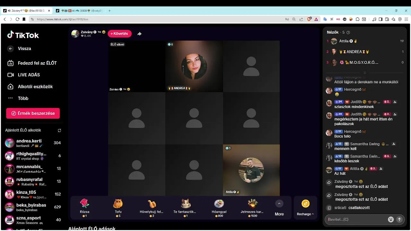
Task: Expand the viewers list chevron
Action: [x=365, y=73]
